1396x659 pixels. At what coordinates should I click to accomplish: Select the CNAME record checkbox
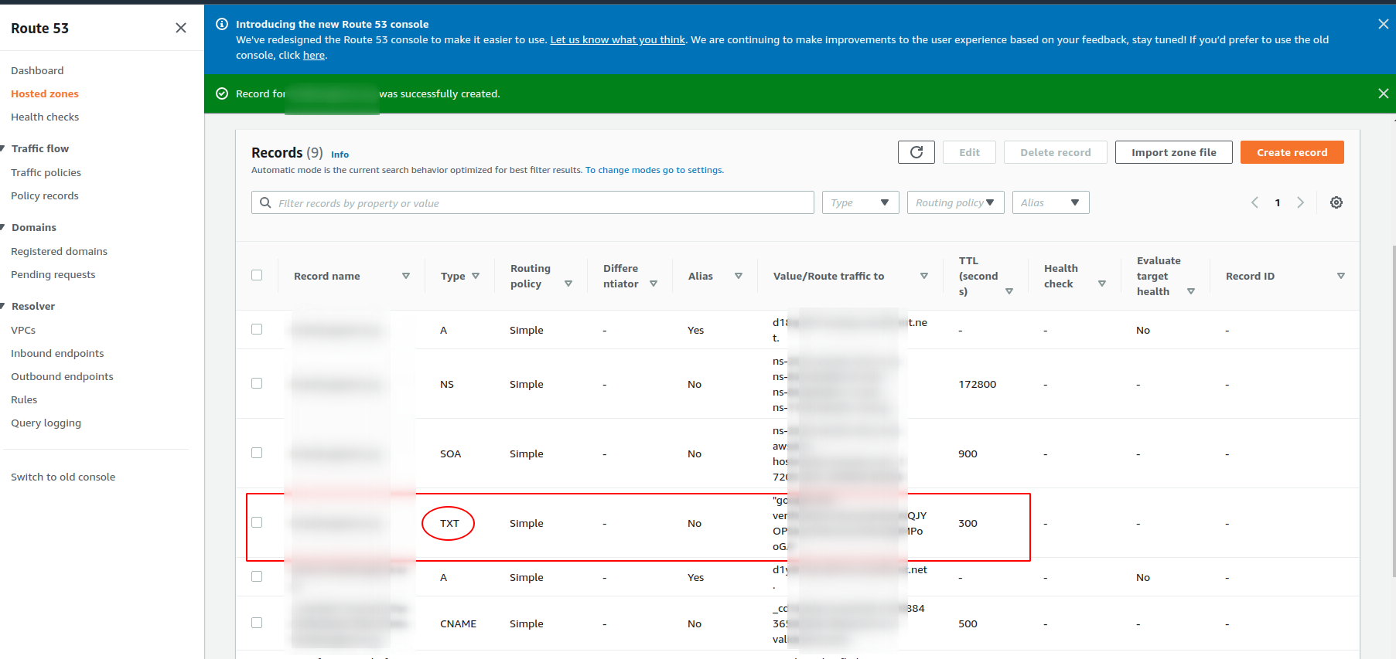click(257, 623)
